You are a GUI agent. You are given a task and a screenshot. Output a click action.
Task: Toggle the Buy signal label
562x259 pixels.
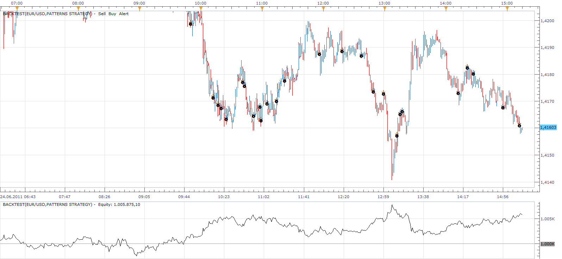tap(112, 14)
